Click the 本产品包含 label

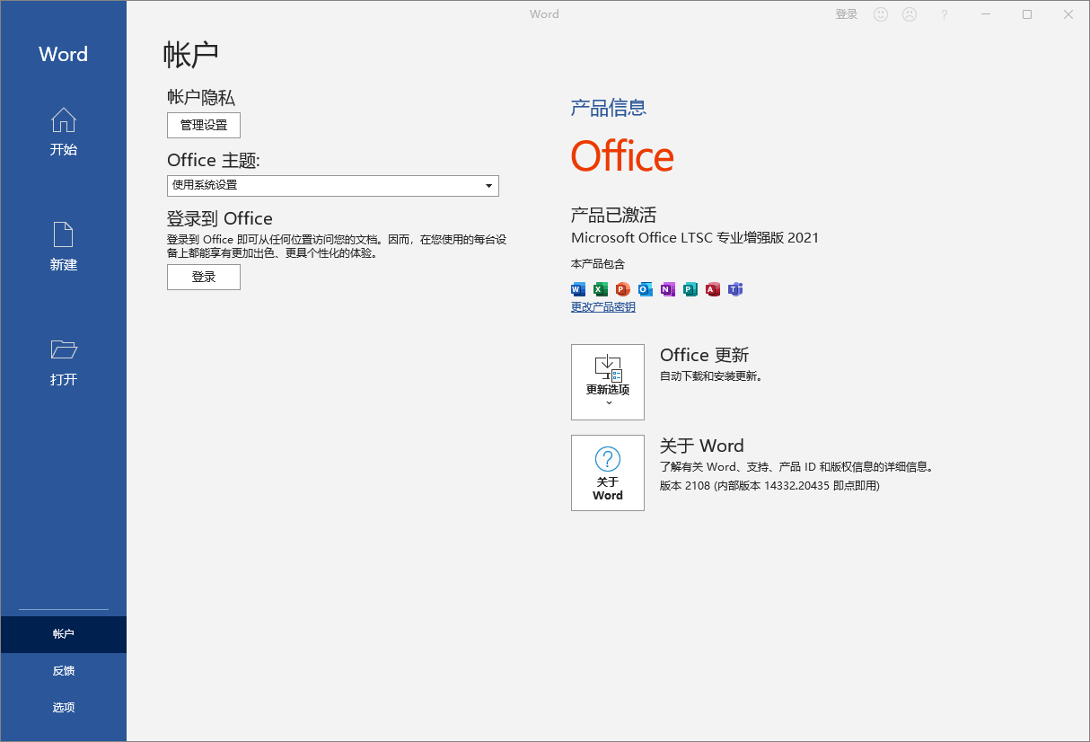point(598,264)
